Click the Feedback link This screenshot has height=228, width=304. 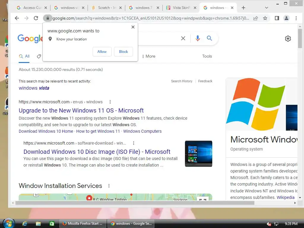tap(205, 81)
